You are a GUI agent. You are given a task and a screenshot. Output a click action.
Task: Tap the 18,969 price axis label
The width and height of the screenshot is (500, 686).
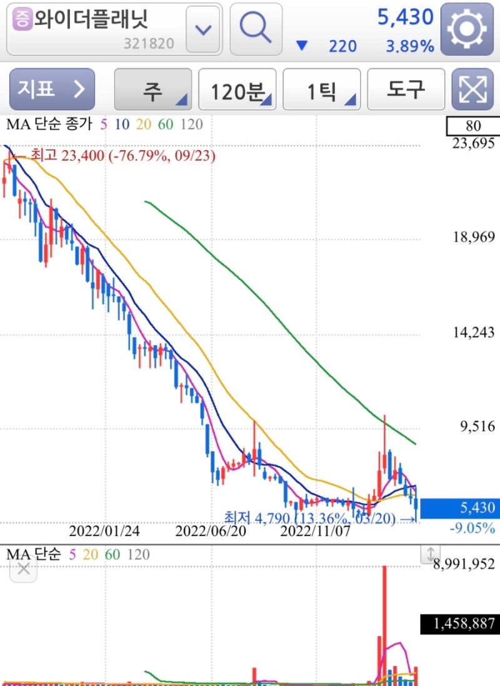point(474,237)
